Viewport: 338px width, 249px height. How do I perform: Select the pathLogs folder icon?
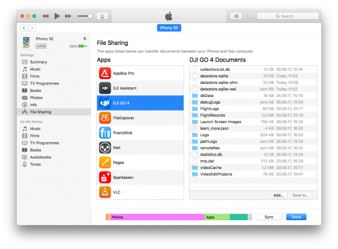click(x=195, y=141)
